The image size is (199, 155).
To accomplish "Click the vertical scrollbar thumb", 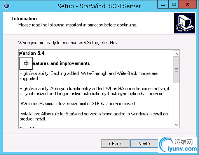I will click(x=176, y=70).
